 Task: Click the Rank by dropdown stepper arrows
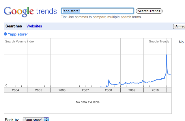(46, 119)
